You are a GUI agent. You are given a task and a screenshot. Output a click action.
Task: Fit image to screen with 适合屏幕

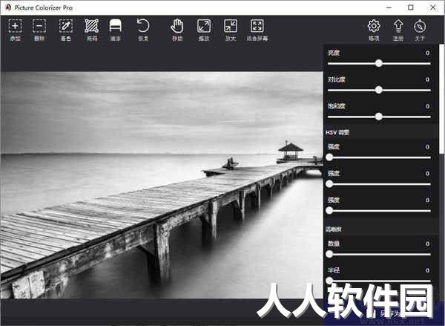tap(257, 30)
